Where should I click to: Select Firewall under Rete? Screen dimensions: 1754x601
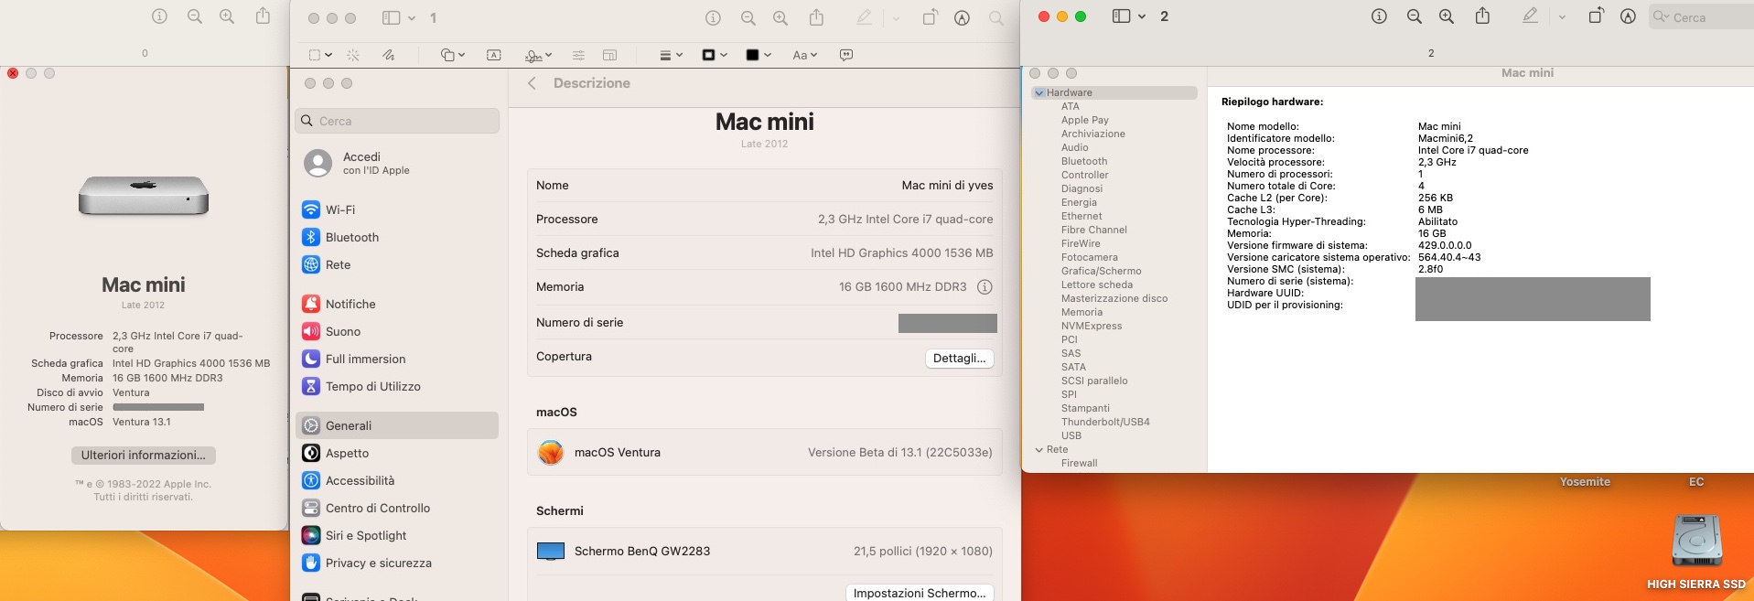click(x=1079, y=463)
